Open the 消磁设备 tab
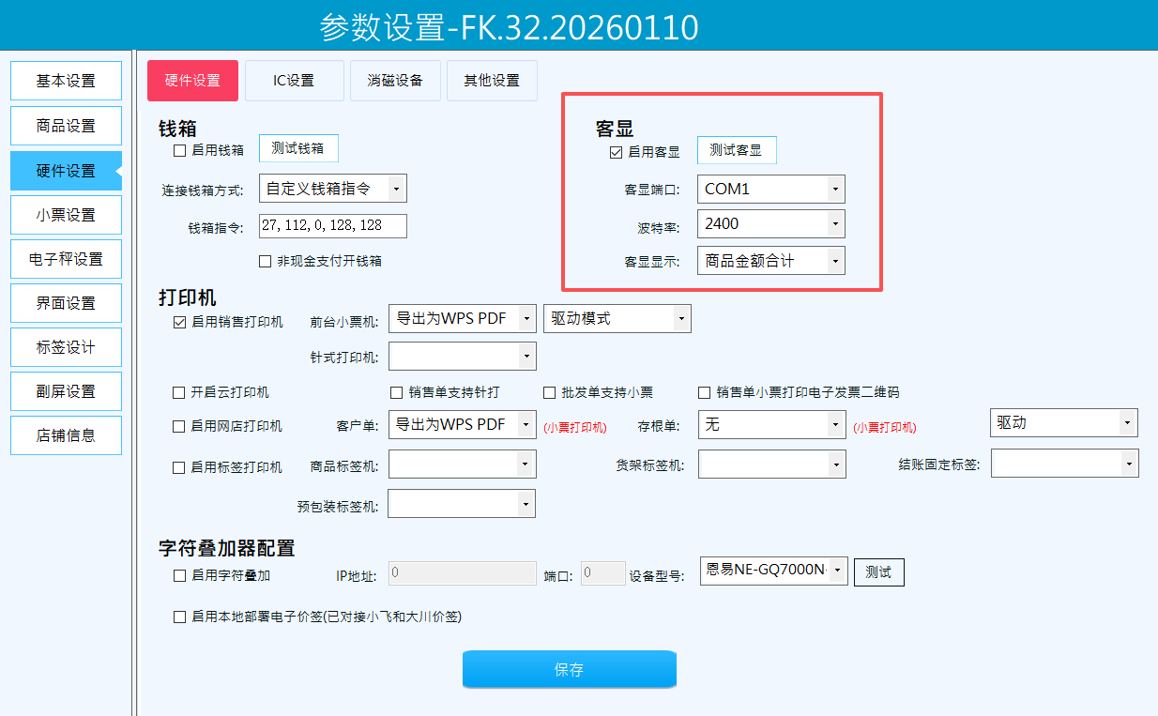The image size is (1158, 716). 395,81
